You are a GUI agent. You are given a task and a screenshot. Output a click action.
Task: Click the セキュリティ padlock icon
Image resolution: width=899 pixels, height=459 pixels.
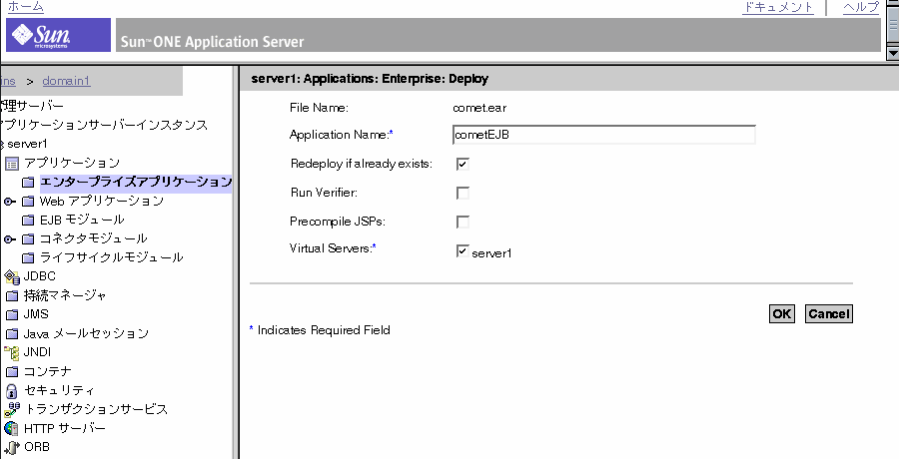12,391
